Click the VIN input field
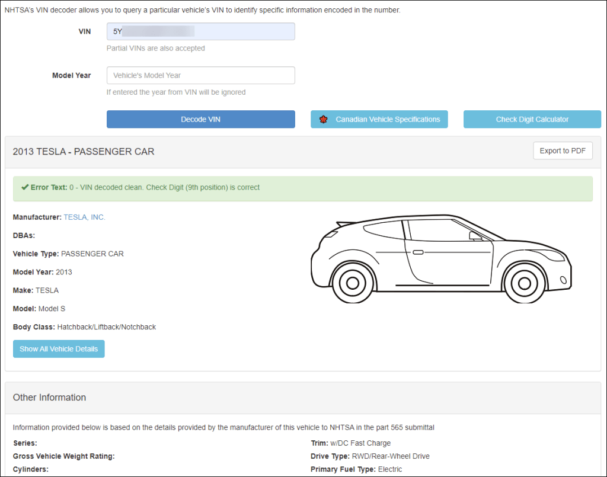607x477 pixels. [200, 31]
